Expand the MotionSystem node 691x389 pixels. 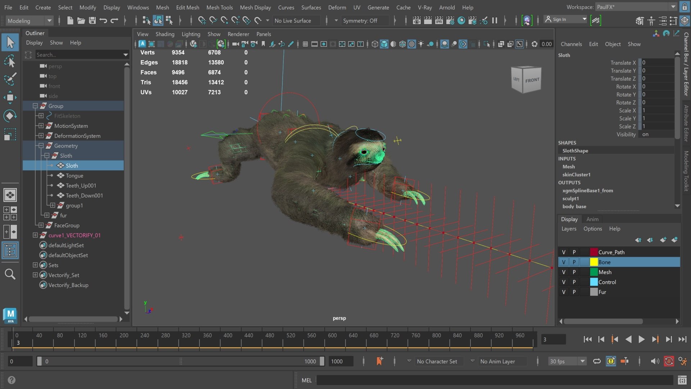pyautogui.click(x=41, y=126)
